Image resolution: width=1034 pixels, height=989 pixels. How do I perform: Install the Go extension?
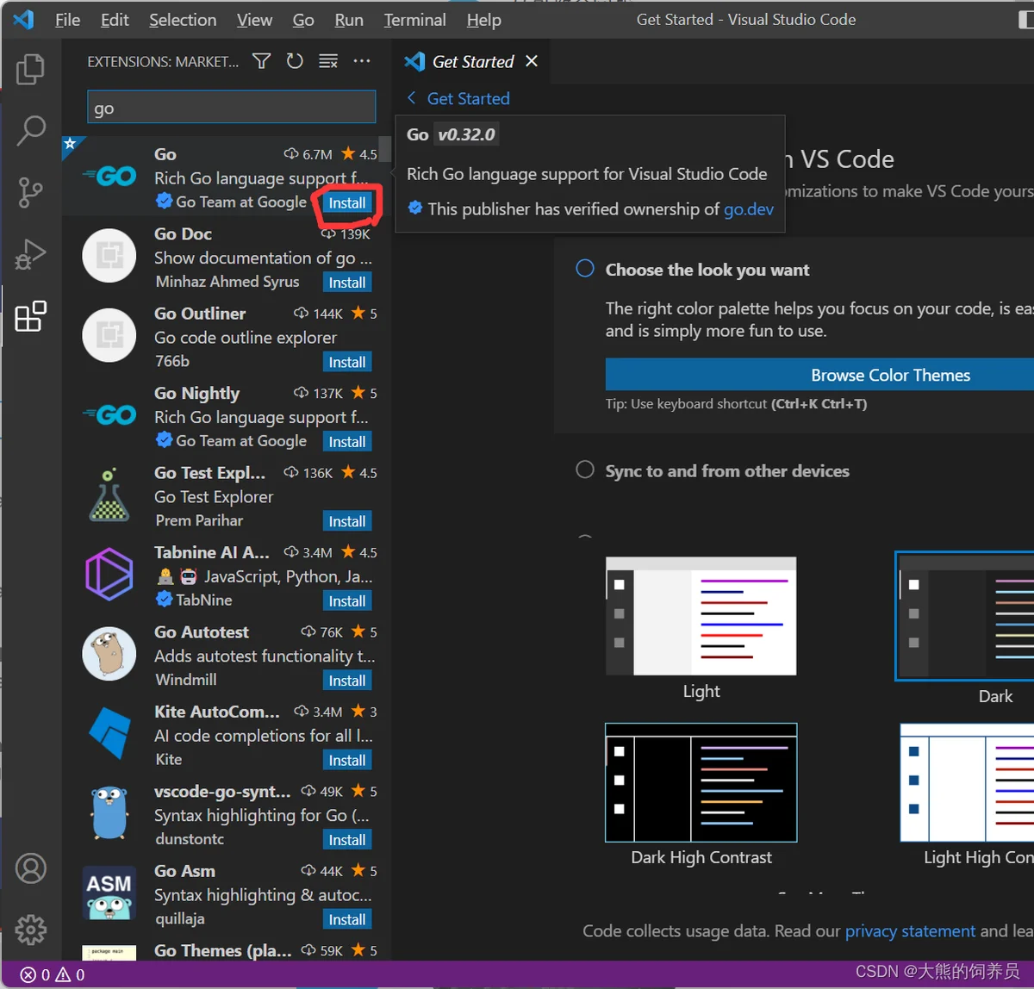pos(347,202)
